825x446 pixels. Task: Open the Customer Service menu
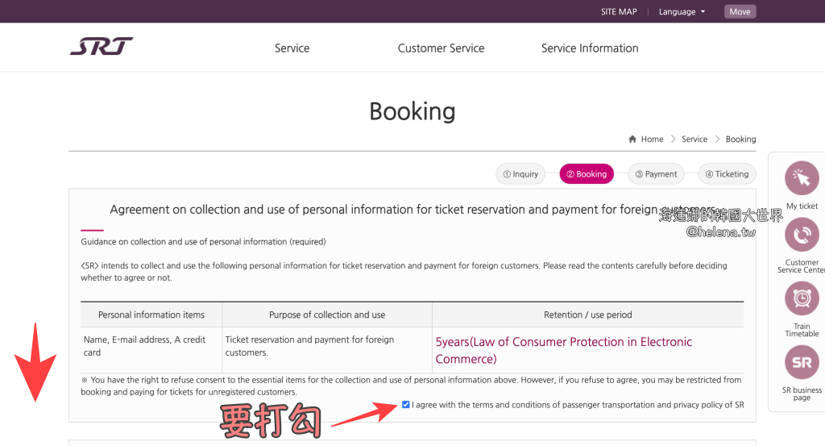pos(441,48)
